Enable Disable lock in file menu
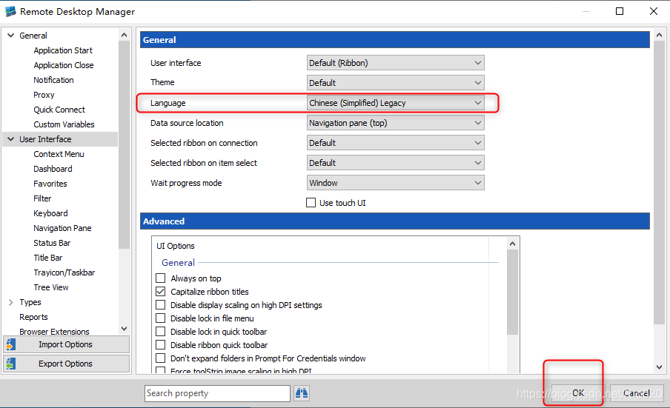This screenshot has height=408, width=670. [161, 318]
